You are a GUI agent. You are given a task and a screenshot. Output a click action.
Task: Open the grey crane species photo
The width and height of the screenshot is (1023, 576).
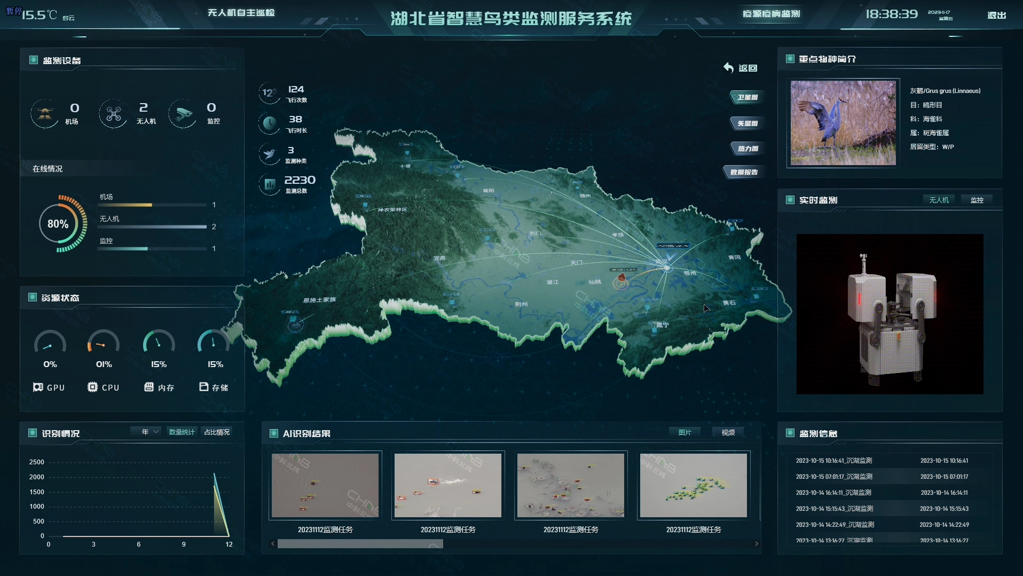[843, 123]
